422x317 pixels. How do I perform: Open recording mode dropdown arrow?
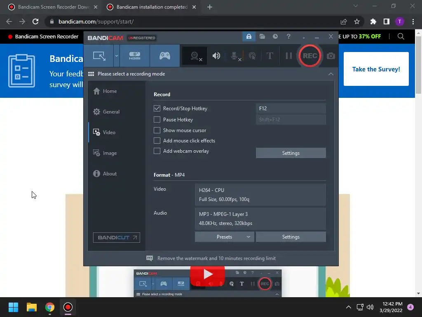(117, 56)
